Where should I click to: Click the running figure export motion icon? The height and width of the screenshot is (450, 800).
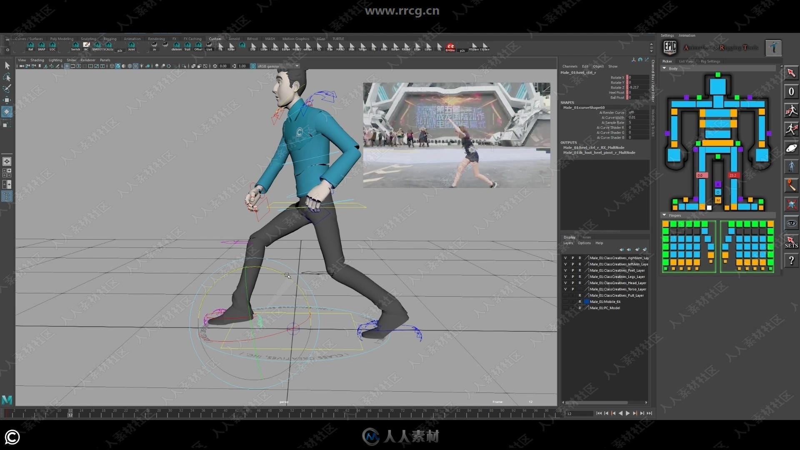pyautogui.click(x=791, y=129)
